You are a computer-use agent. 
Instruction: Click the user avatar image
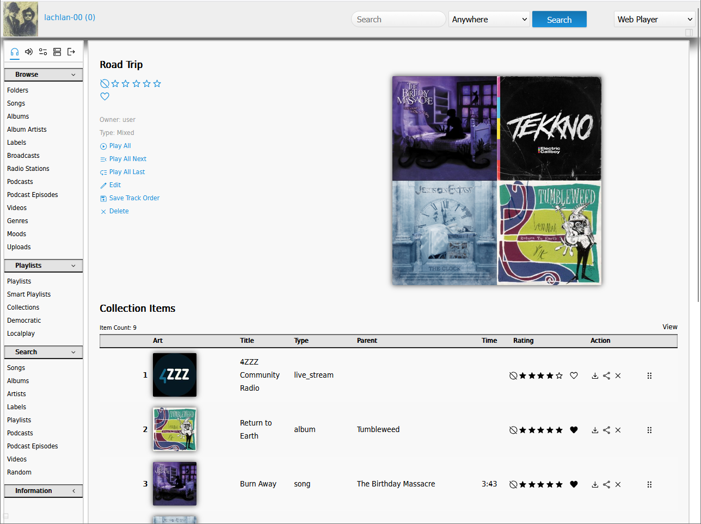pyautogui.click(x=21, y=19)
